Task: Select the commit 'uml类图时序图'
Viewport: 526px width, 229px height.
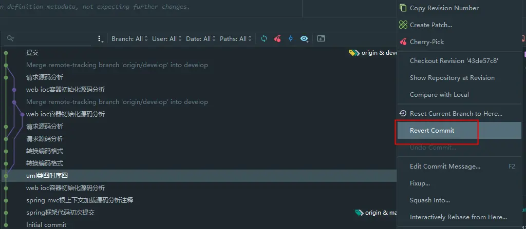Action: coord(199,176)
